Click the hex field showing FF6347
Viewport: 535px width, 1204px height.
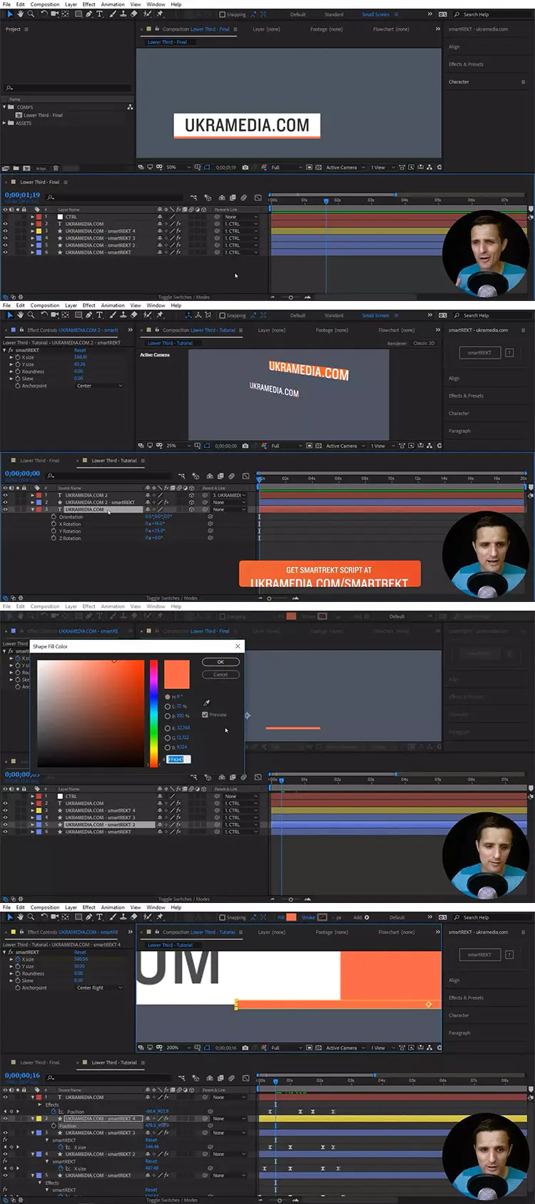(x=179, y=759)
